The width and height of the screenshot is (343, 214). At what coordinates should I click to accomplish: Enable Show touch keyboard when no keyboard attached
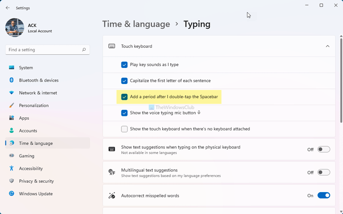click(124, 129)
